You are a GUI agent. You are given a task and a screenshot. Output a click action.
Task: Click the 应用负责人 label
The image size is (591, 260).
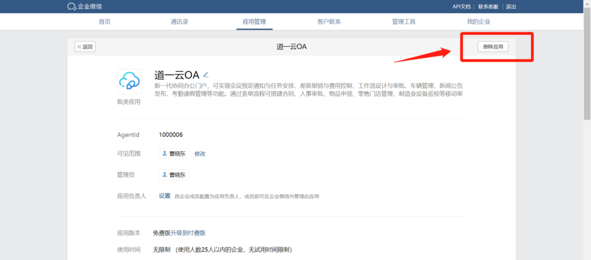(x=132, y=196)
